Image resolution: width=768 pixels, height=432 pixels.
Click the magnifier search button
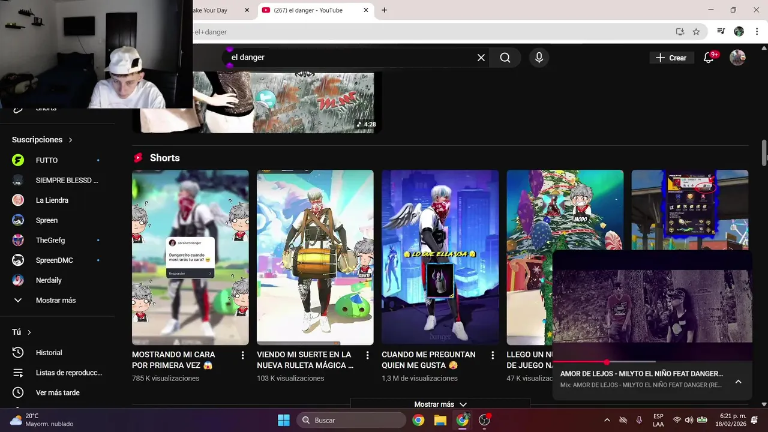tap(505, 58)
